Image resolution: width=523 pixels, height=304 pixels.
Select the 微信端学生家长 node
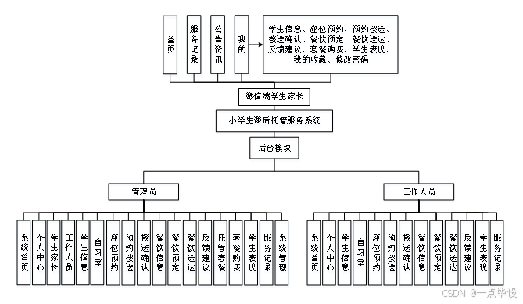[274, 97]
